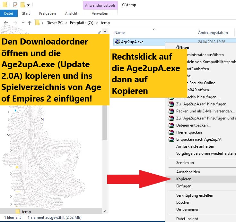
Task: Click WinRAR icon beside Entpacken nach Age2upA\
Action: [171, 139]
